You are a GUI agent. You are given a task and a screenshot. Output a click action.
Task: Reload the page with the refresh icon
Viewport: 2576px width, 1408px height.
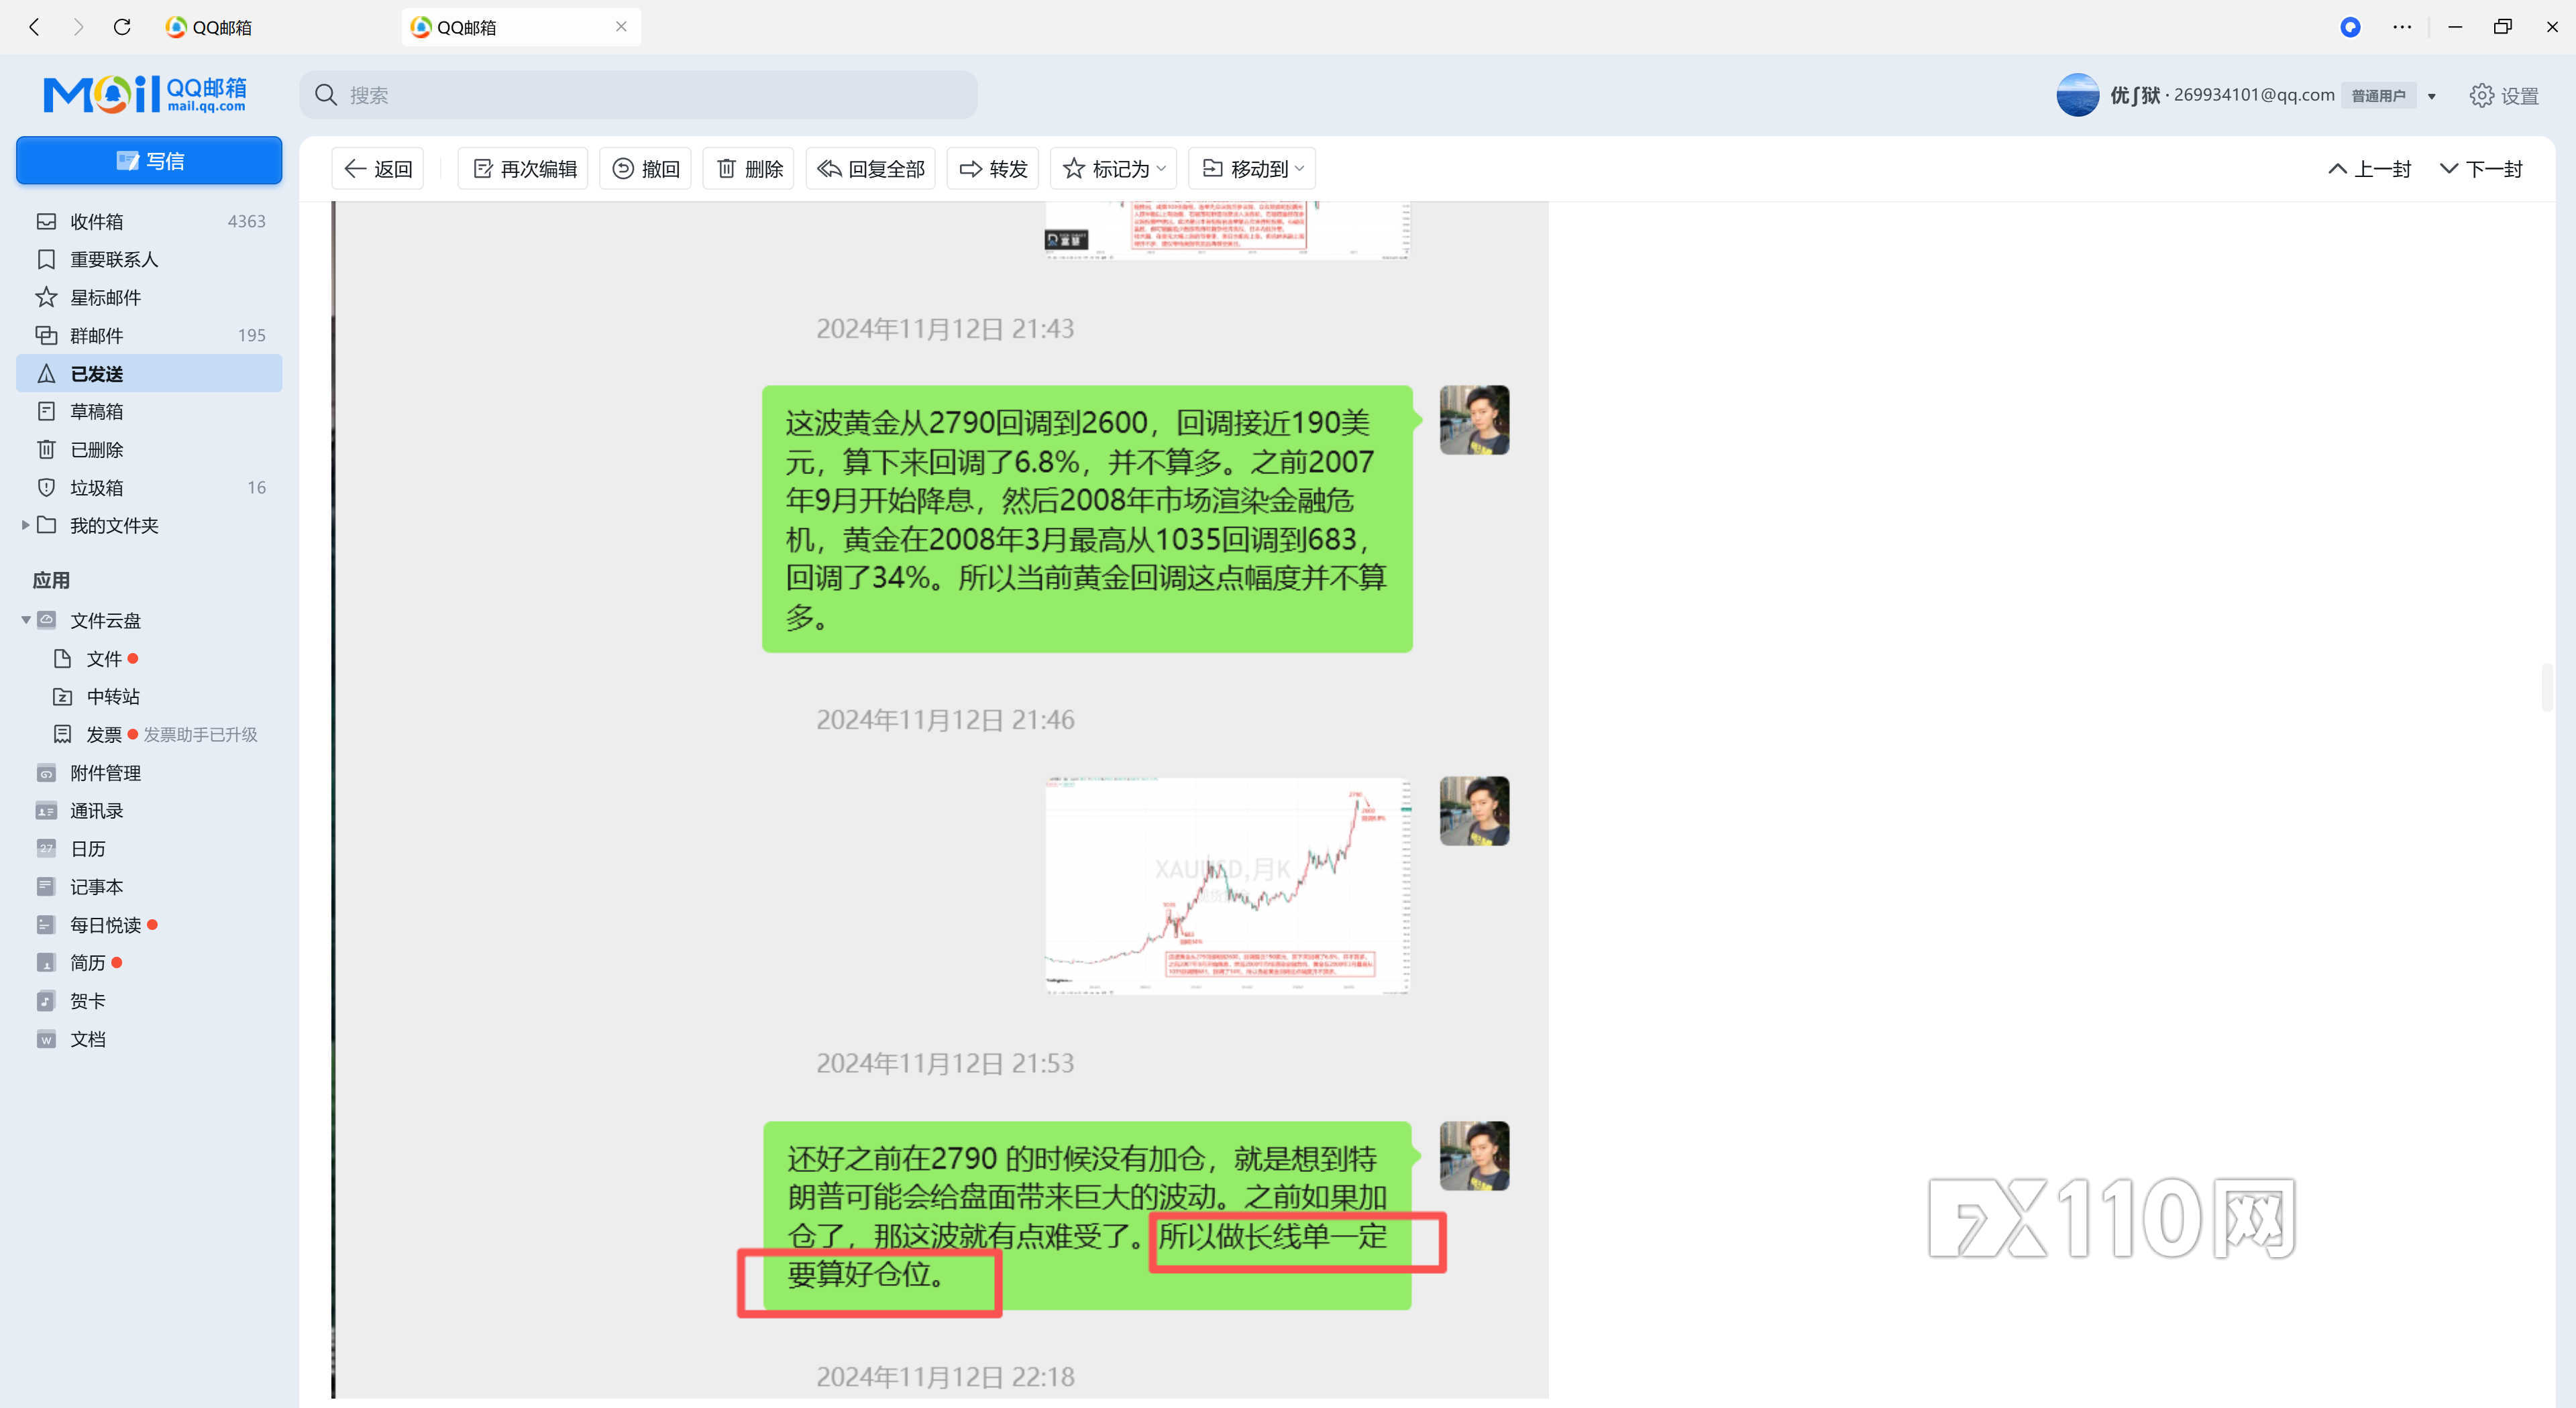[x=122, y=27]
